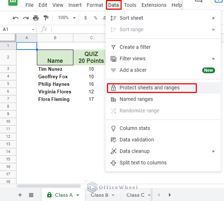Expand the Sort sheet submenu
Image resolution: width=224 pixels, height=201 pixels.
[163, 18]
